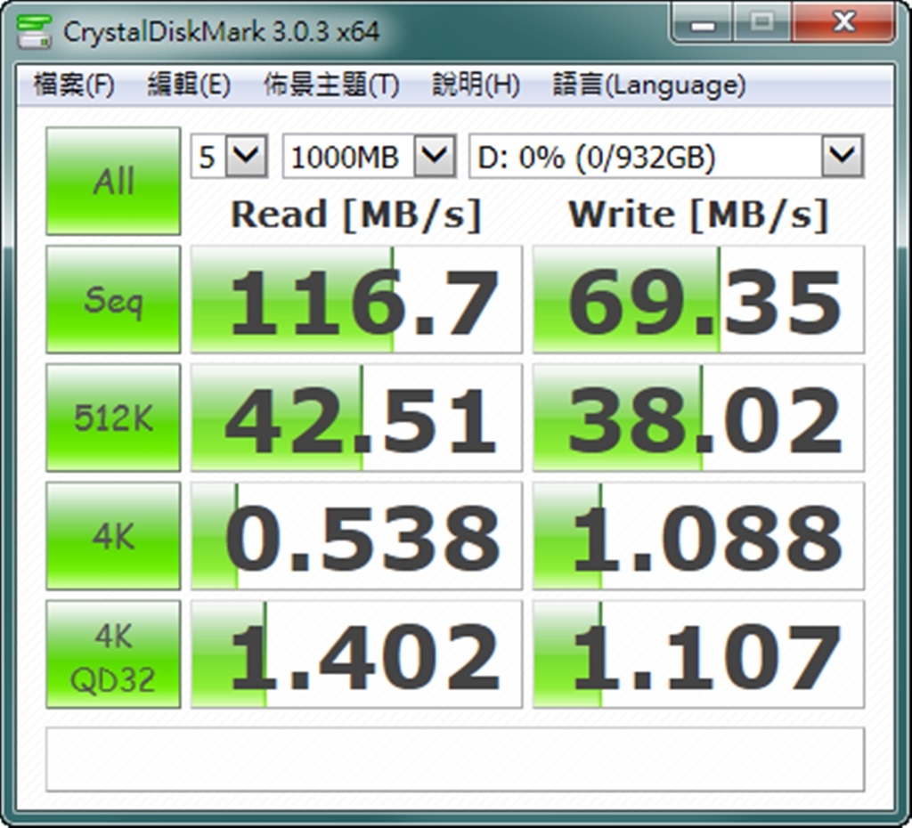Click the 4K read result 0.538
This screenshot has width=912, height=828.
356,535
